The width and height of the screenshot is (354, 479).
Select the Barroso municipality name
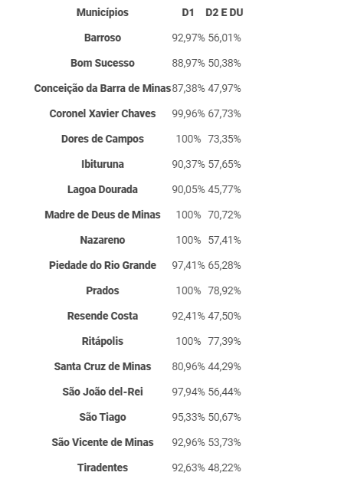point(103,38)
